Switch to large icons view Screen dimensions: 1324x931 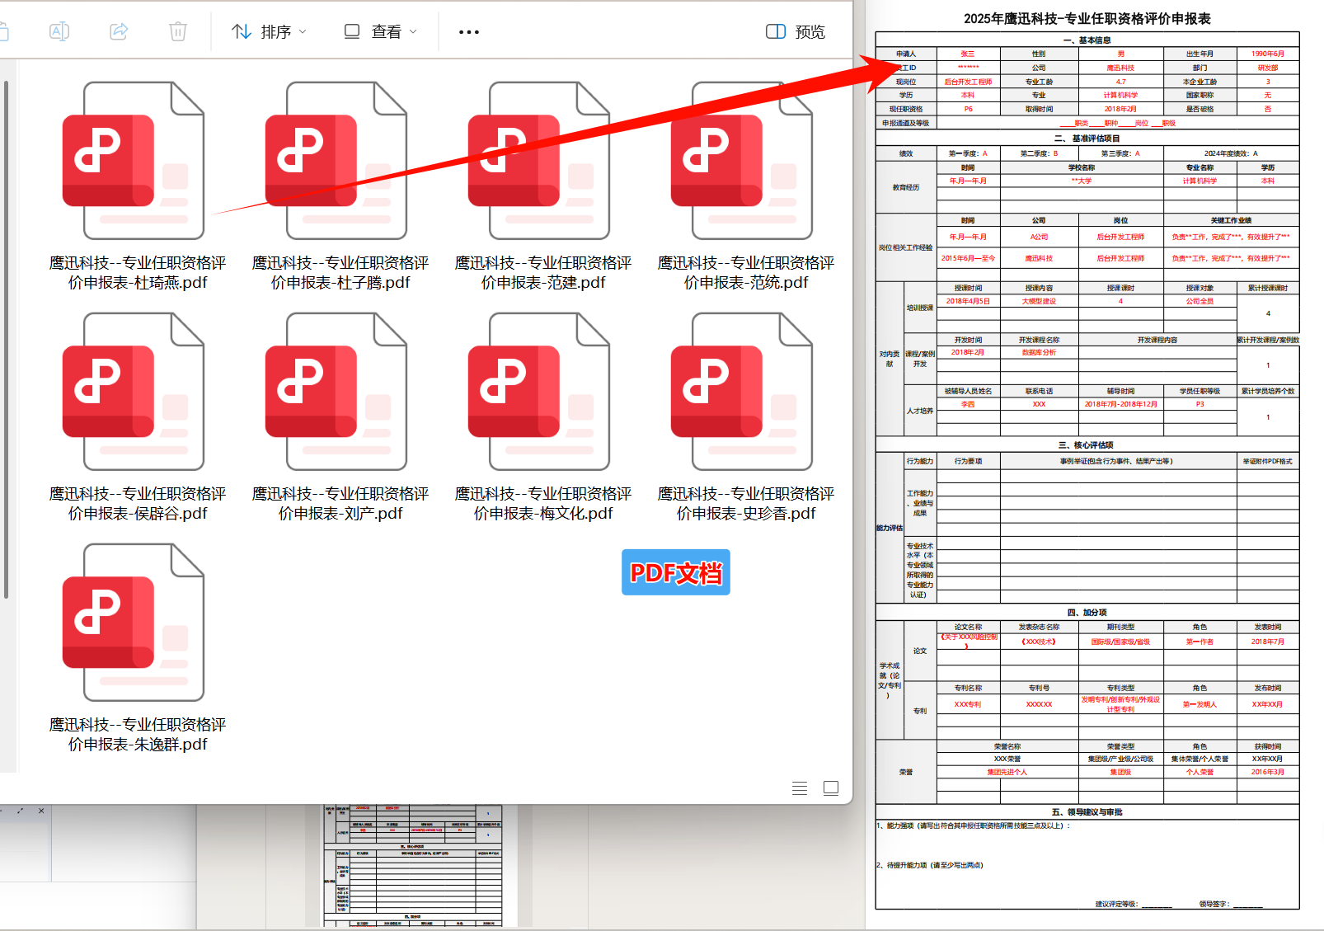[x=831, y=788]
